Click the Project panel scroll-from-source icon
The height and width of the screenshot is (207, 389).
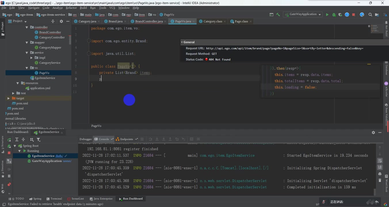(53, 21)
